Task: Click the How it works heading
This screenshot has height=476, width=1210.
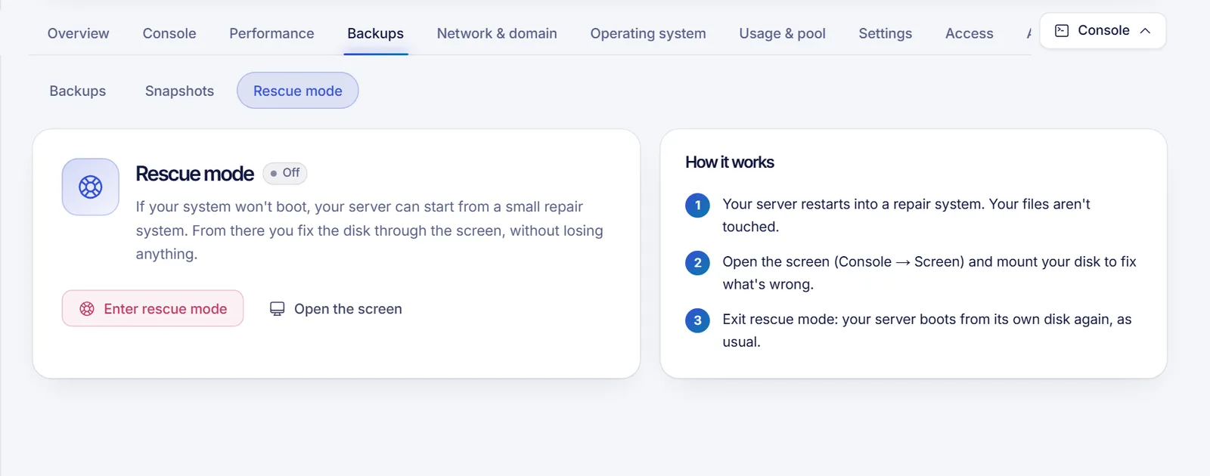Action: coord(730,162)
